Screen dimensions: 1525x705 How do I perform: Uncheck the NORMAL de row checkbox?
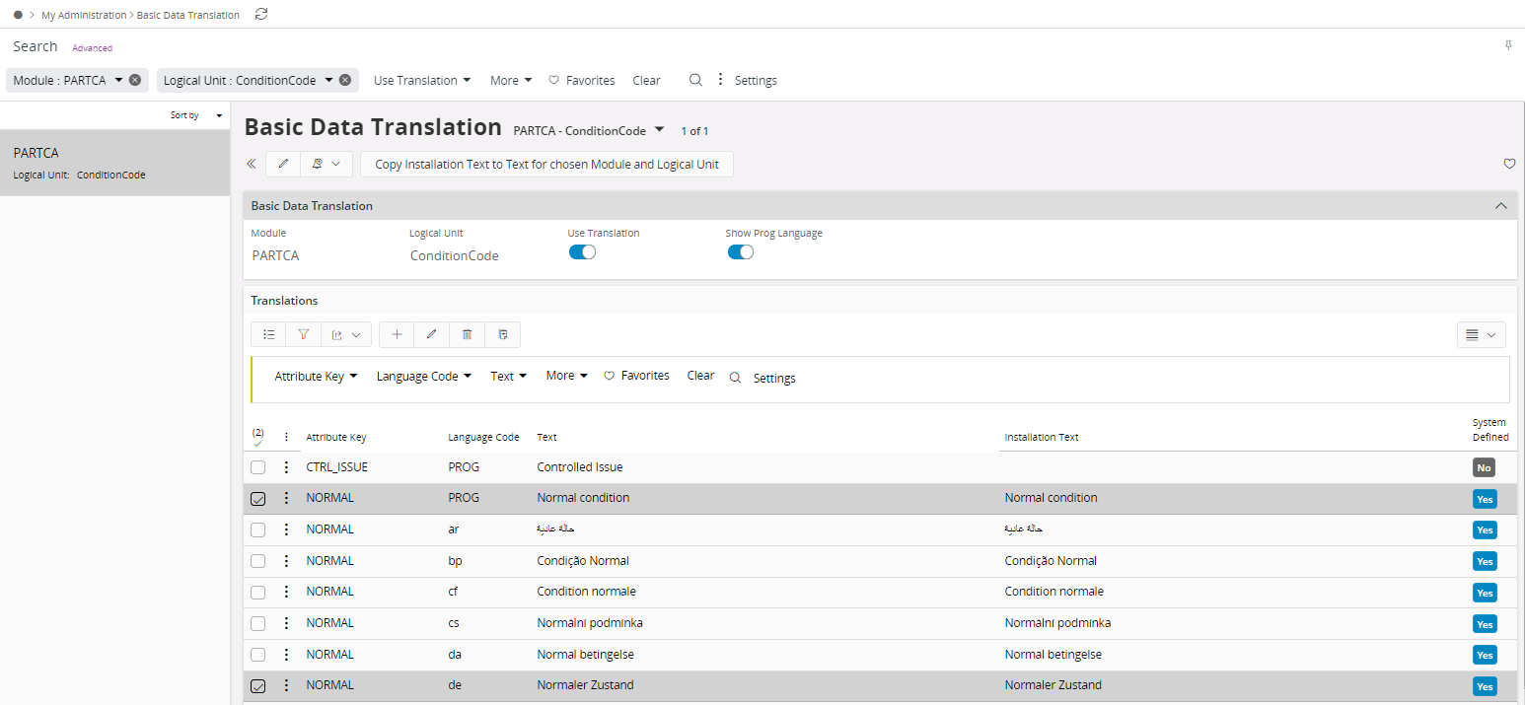pyautogui.click(x=257, y=686)
